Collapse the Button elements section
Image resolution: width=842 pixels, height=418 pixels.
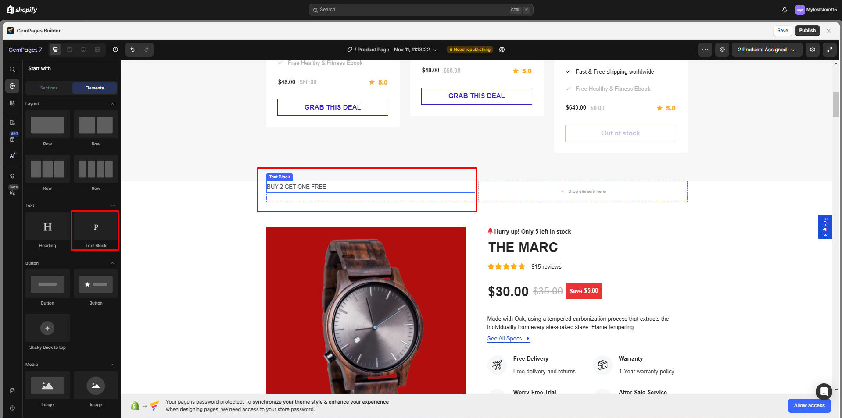point(112,263)
